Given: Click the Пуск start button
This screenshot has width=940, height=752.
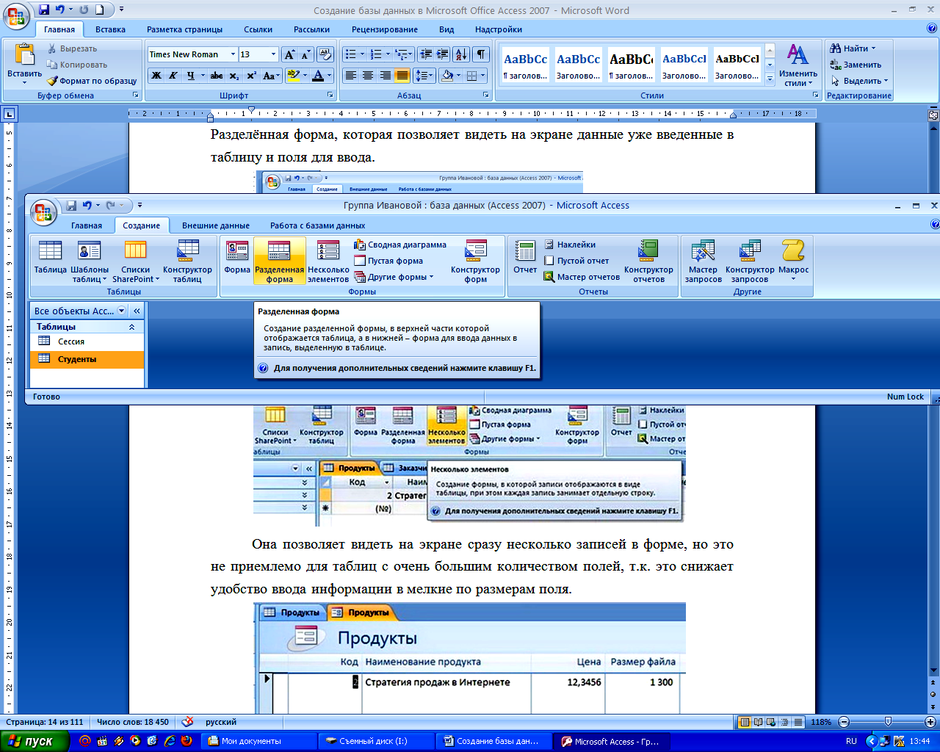Looking at the screenshot, I should tap(35, 741).
